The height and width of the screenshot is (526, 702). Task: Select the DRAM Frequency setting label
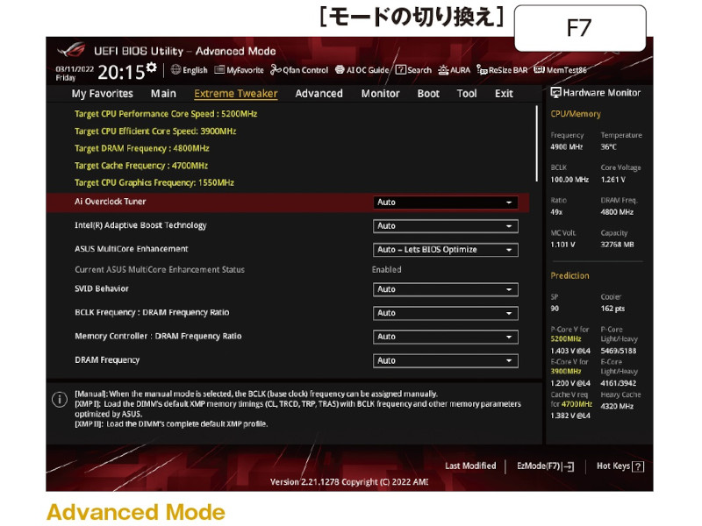pos(107,360)
